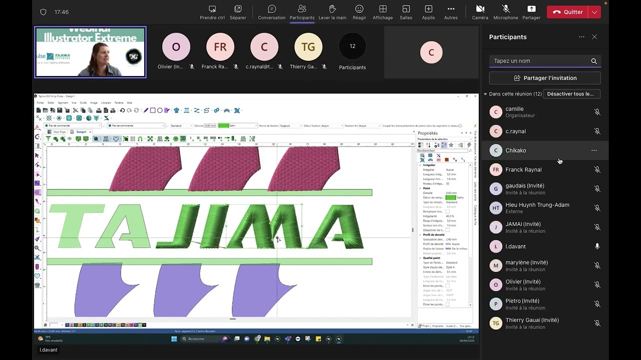Click the Densité 0.40 mm field
This screenshot has height=360, width=641.
(x=210, y=125)
